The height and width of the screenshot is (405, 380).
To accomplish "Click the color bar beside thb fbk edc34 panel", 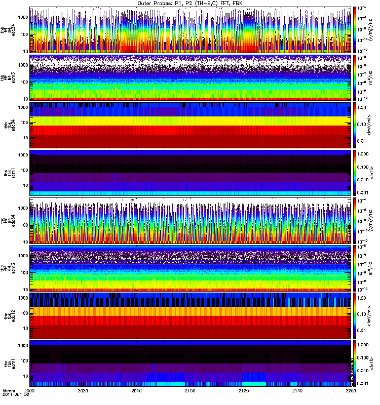I will point(356,125).
